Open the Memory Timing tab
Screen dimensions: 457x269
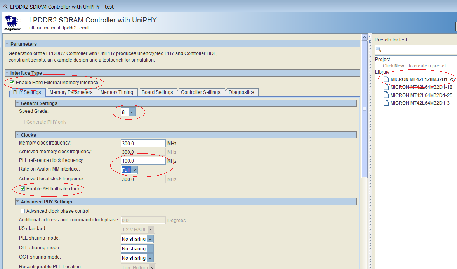pos(117,92)
